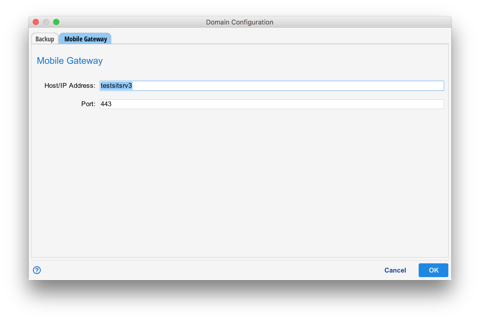This screenshot has height=321, width=480.
Task: Open help using the question mark icon
Action: 37,270
